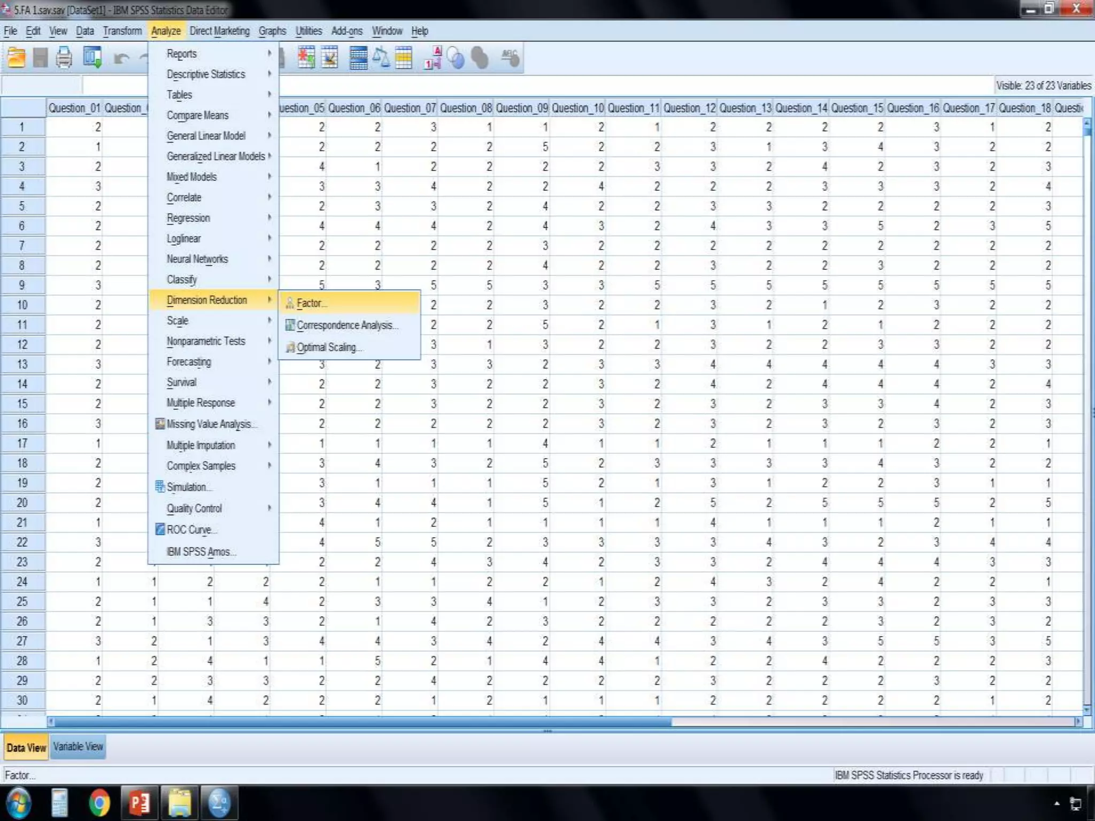Expand the Descriptive Statistics submenu
The width and height of the screenshot is (1095, 821).
(x=206, y=74)
